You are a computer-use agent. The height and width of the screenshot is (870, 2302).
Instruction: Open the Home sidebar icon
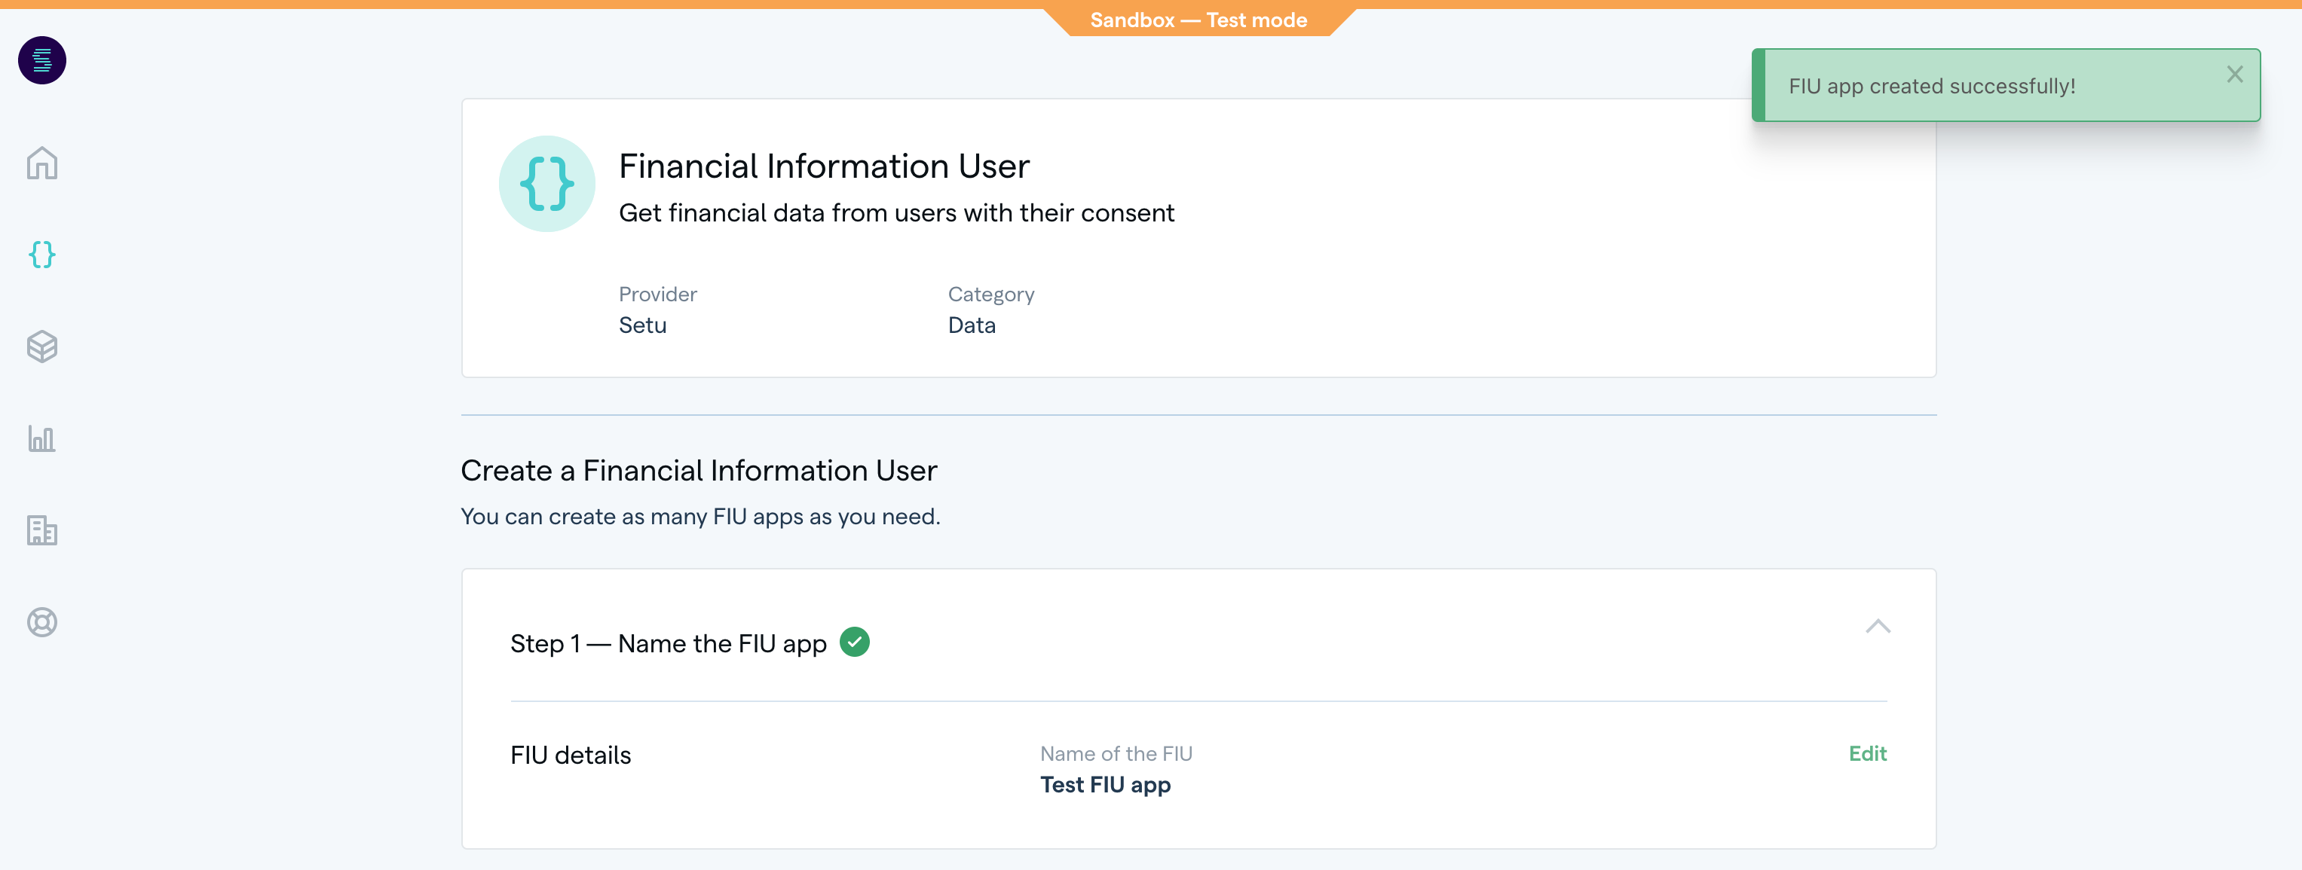point(42,163)
